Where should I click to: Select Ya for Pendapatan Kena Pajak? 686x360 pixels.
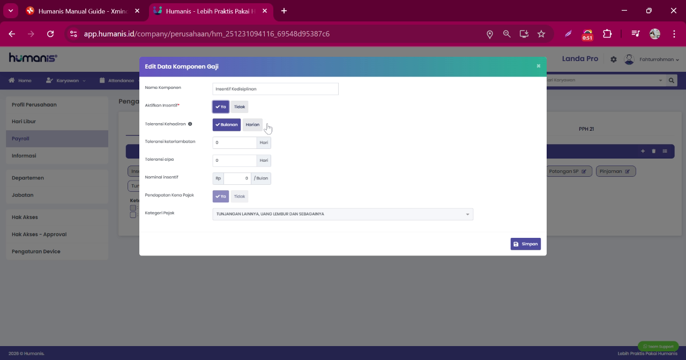tap(221, 197)
